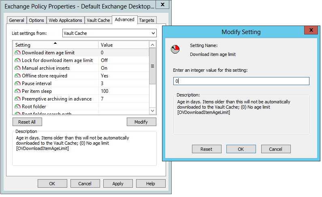322x197 pixels.
Task: Click the gauge icon beside Manual archive inserts
Action: point(17,68)
